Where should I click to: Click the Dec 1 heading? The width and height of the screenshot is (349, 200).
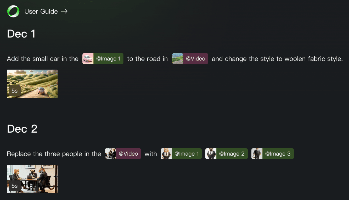click(21, 34)
